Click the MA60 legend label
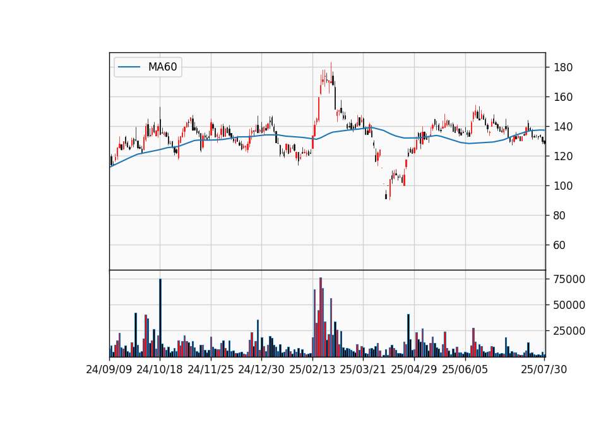The image size is (606, 435). [x=162, y=67]
